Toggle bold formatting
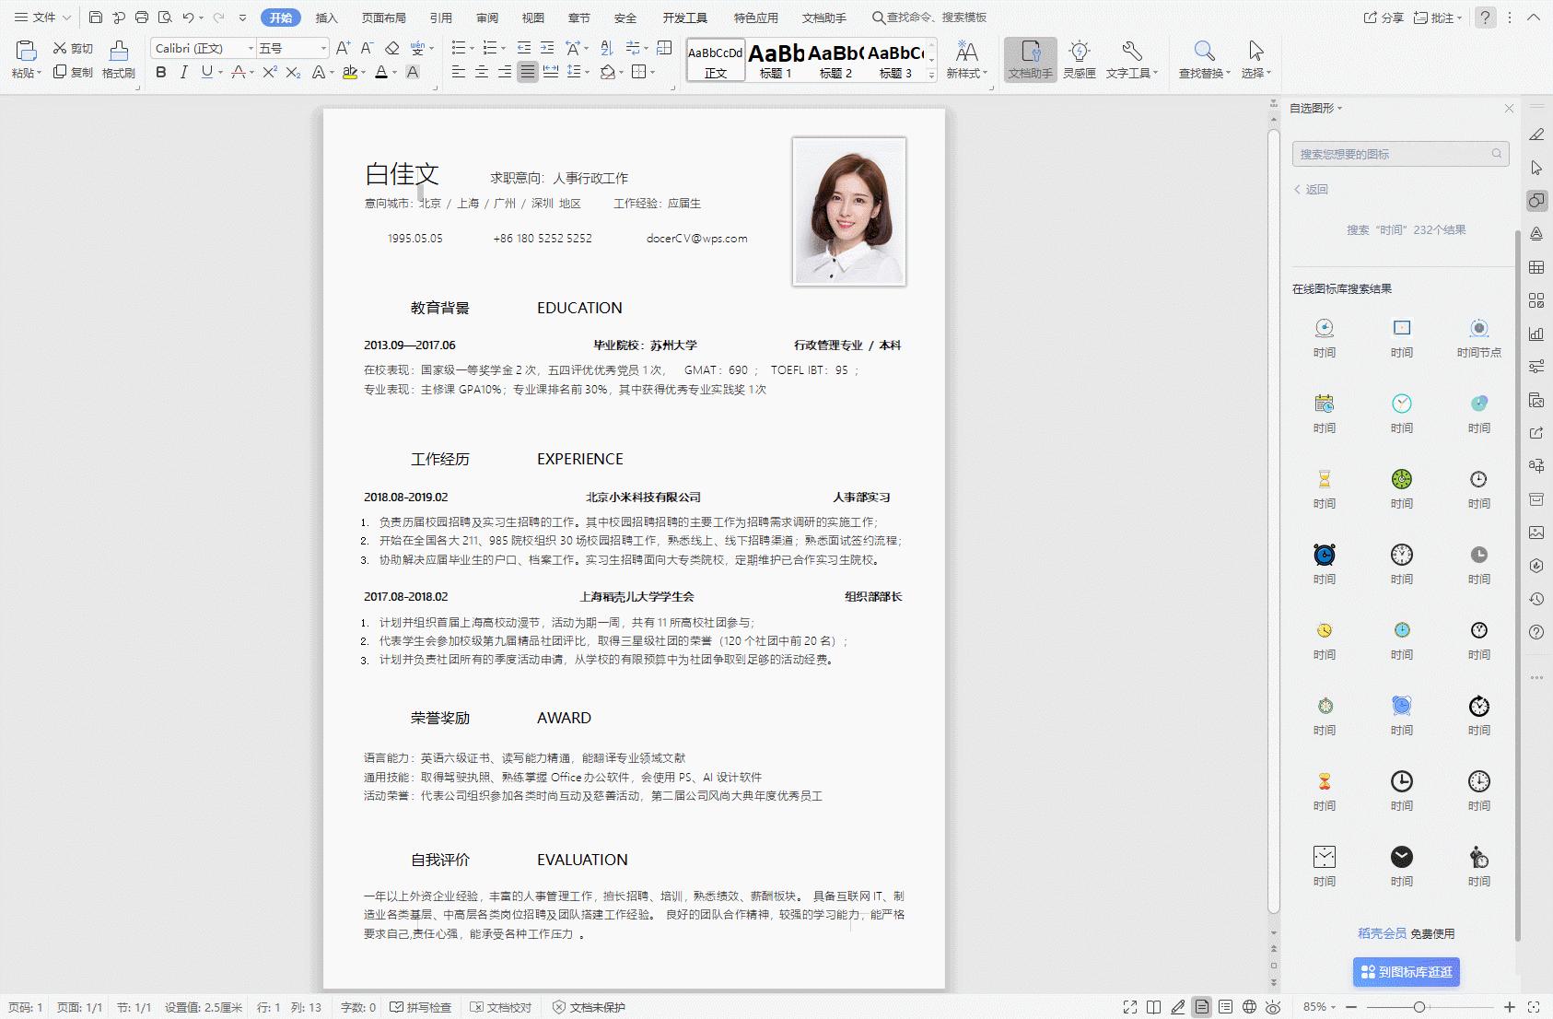 (x=161, y=72)
